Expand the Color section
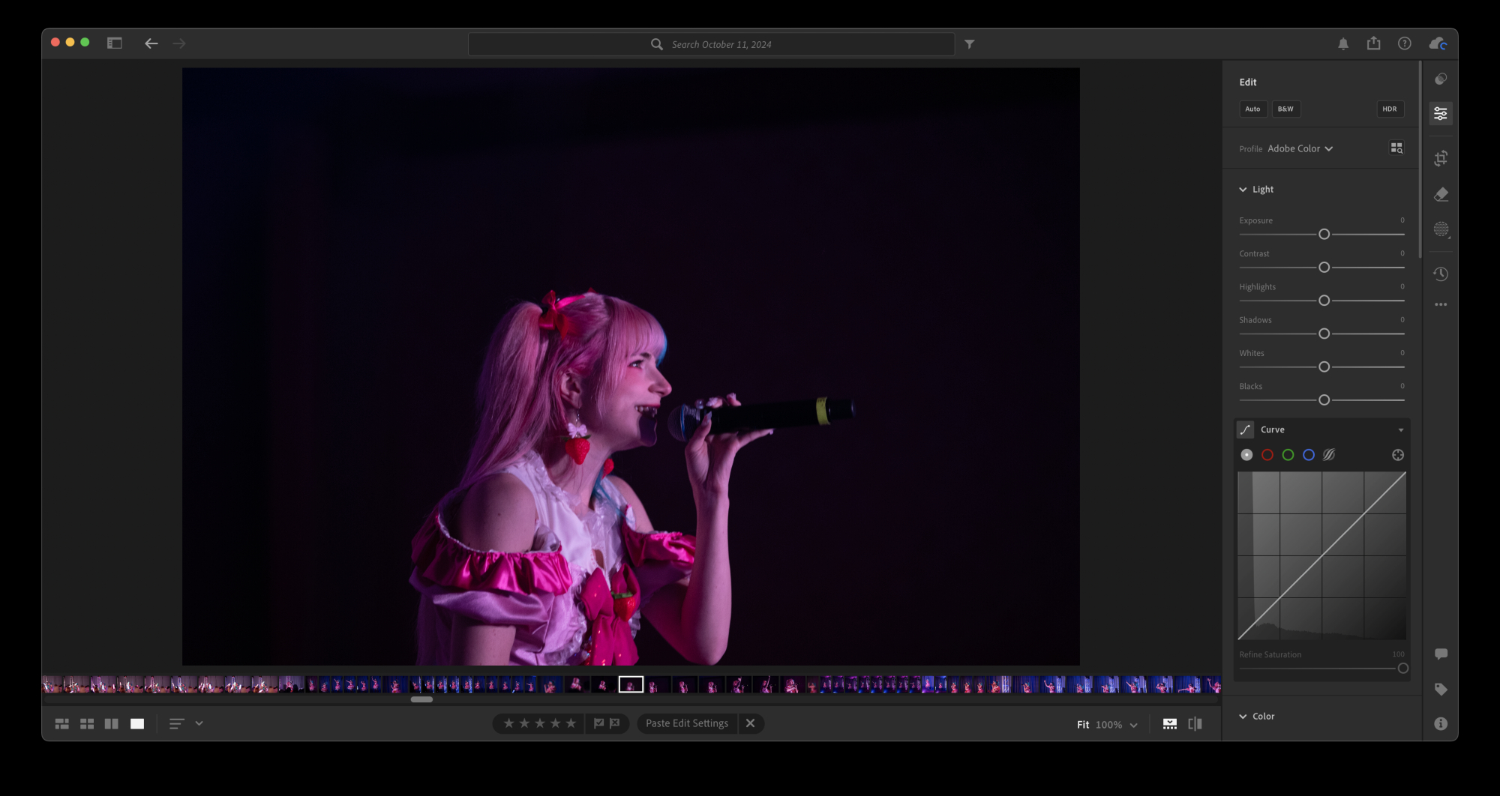The image size is (1500, 796). (x=1243, y=717)
